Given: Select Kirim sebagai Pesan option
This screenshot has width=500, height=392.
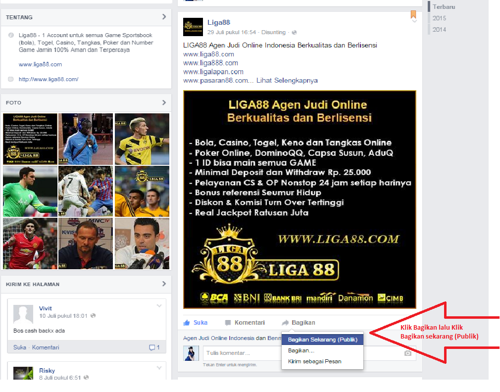Looking at the screenshot, I should click(322, 361).
